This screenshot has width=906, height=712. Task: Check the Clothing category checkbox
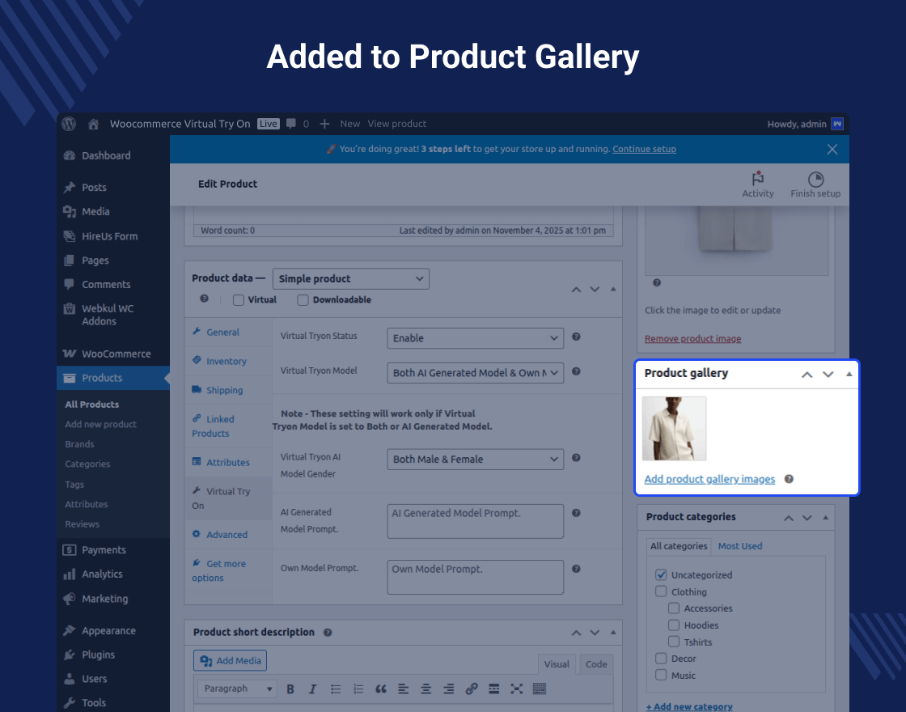[x=661, y=591]
